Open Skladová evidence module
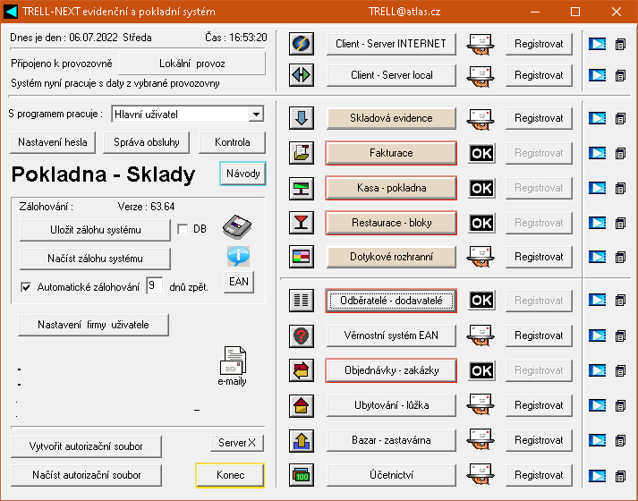The image size is (638, 501). pyautogui.click(x=391, y=118)
